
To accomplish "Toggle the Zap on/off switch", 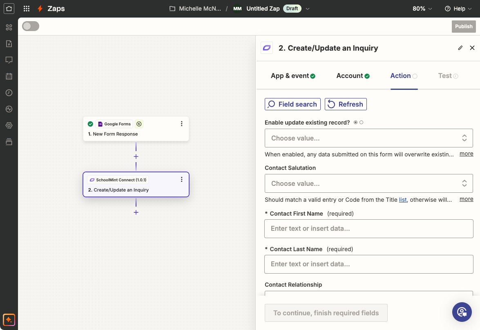I will [31, 26].
